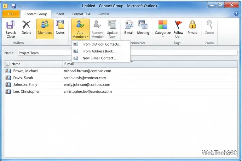Click contact card icon for Johnson, Emily
Viewport: 242px width, 161px height.
pyautogui.click(x=8, y=85)
